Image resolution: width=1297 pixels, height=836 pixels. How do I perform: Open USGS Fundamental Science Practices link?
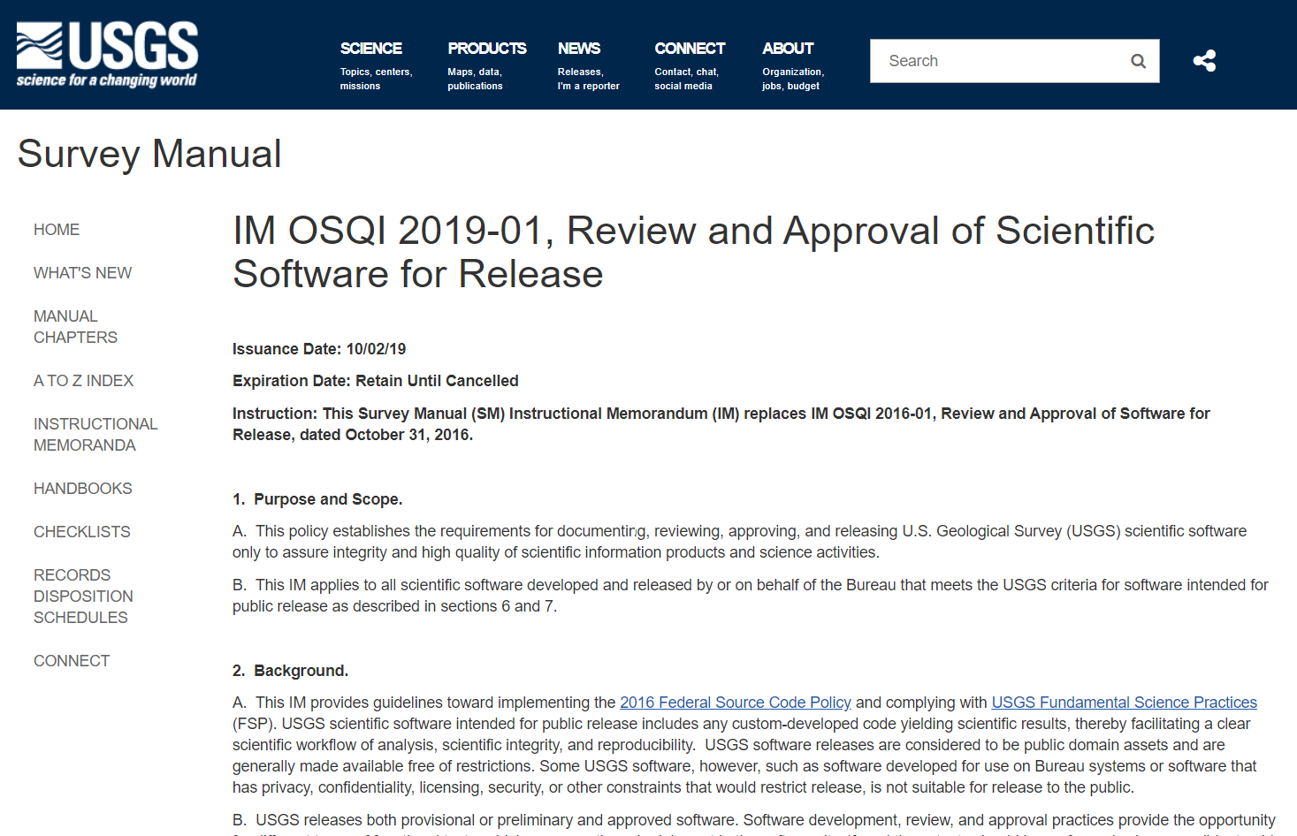pyautogui.click(x=1124, y=703)
